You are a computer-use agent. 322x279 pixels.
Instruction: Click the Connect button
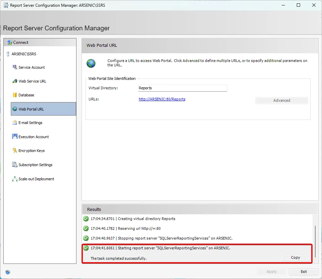pyautogui.click(x=40, y=42)
